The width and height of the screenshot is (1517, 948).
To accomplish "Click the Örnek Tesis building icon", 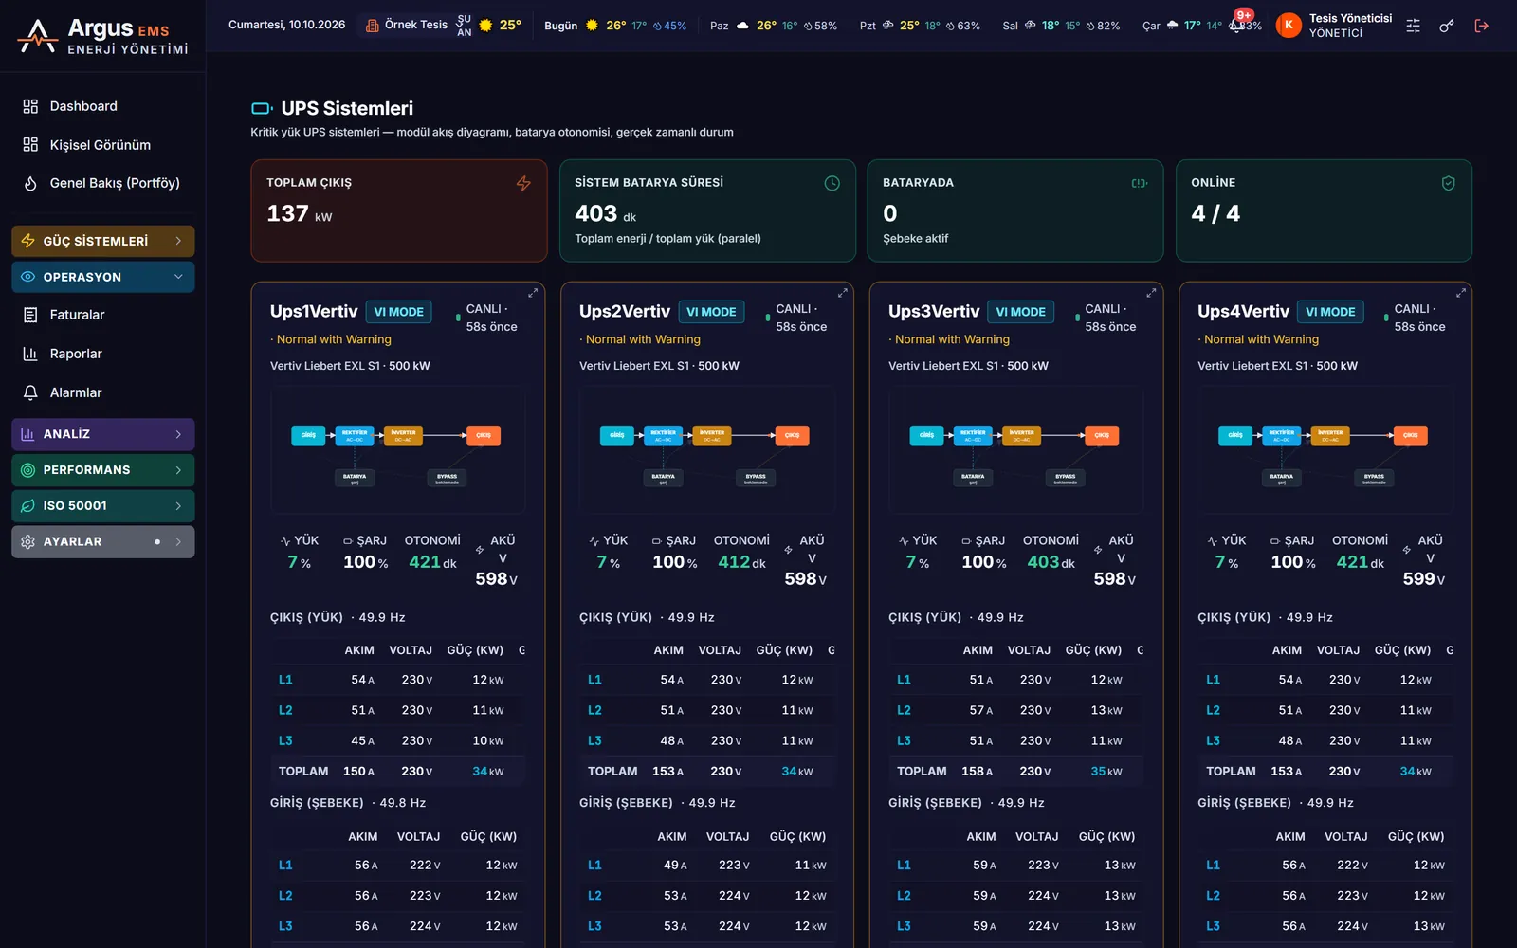I will click(373, 26).
